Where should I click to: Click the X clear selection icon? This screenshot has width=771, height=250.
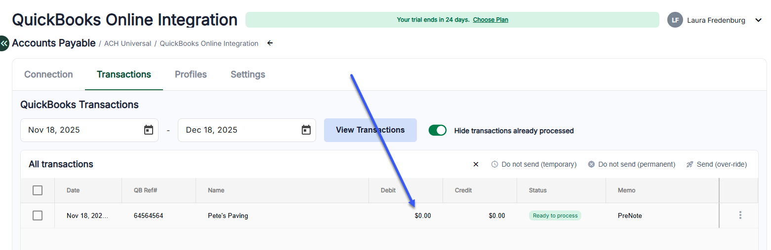pyautogui.click(x=476, y=164)
